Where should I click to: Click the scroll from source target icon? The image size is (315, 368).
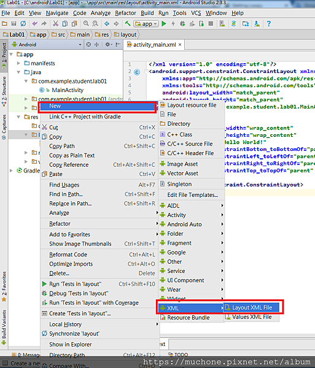(88, 44)
